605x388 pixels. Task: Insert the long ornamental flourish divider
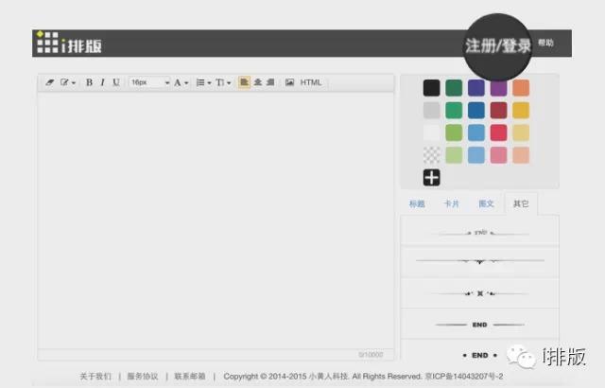click(x=479, y=261)
